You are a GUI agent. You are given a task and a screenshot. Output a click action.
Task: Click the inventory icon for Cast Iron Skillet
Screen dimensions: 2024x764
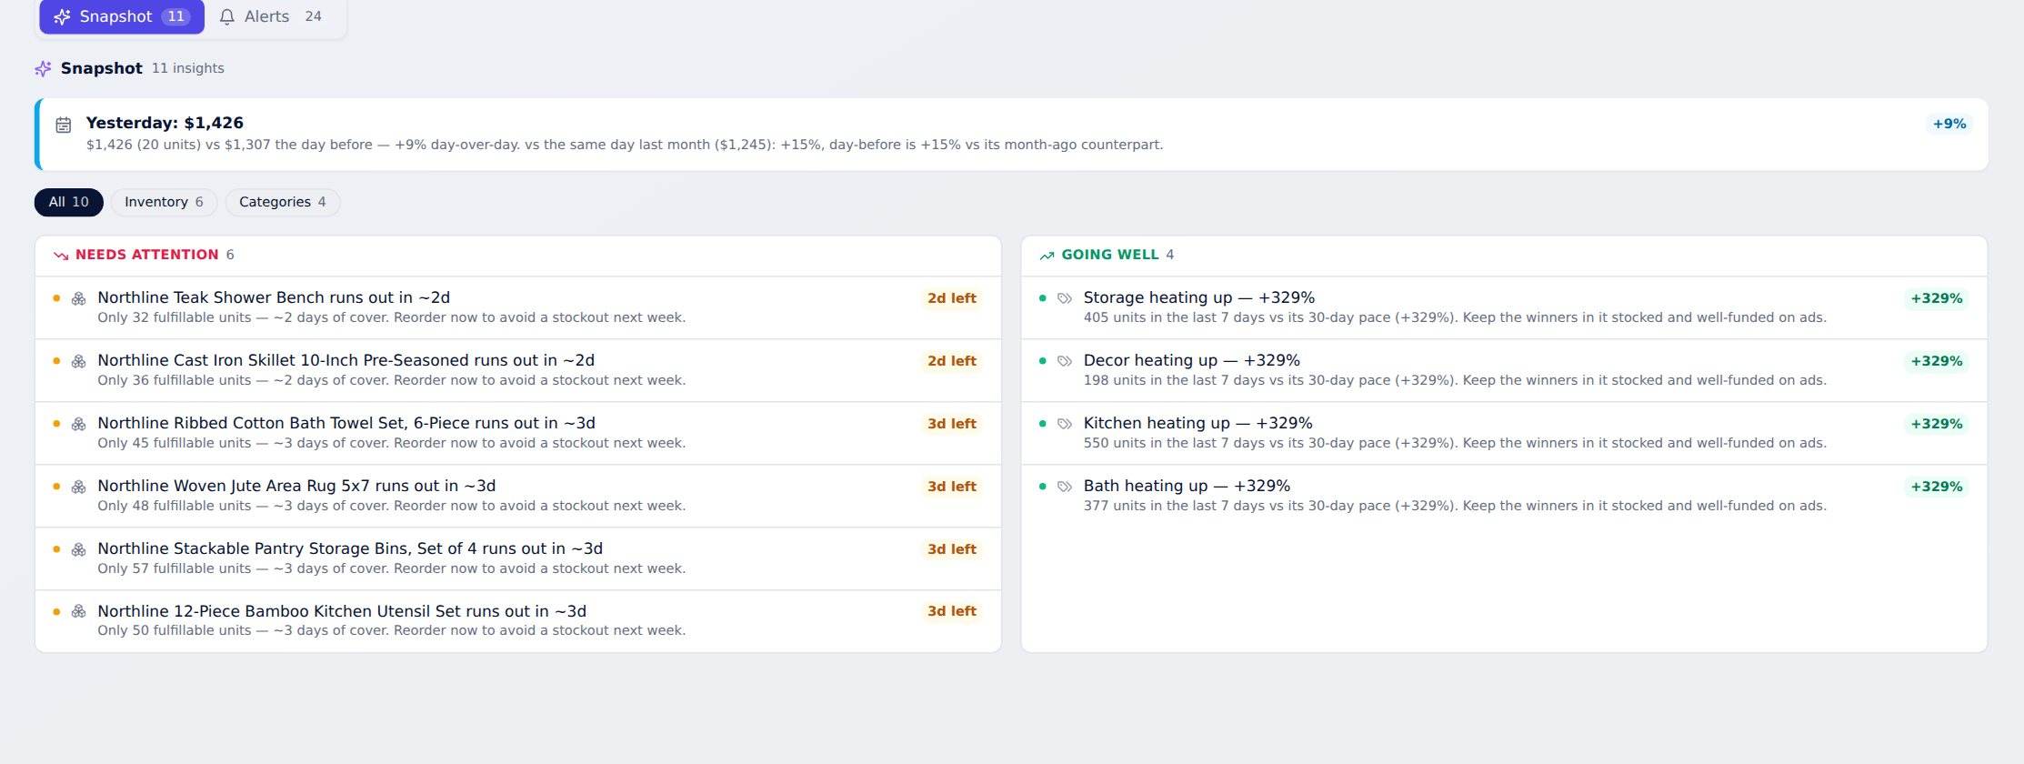pos(79,361)
